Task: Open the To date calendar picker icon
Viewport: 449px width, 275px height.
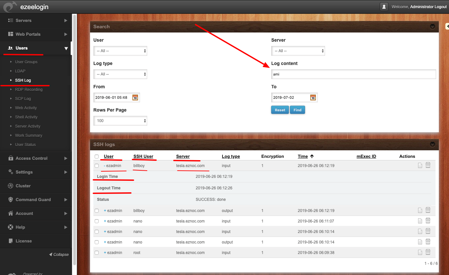Action: (313, 97)
